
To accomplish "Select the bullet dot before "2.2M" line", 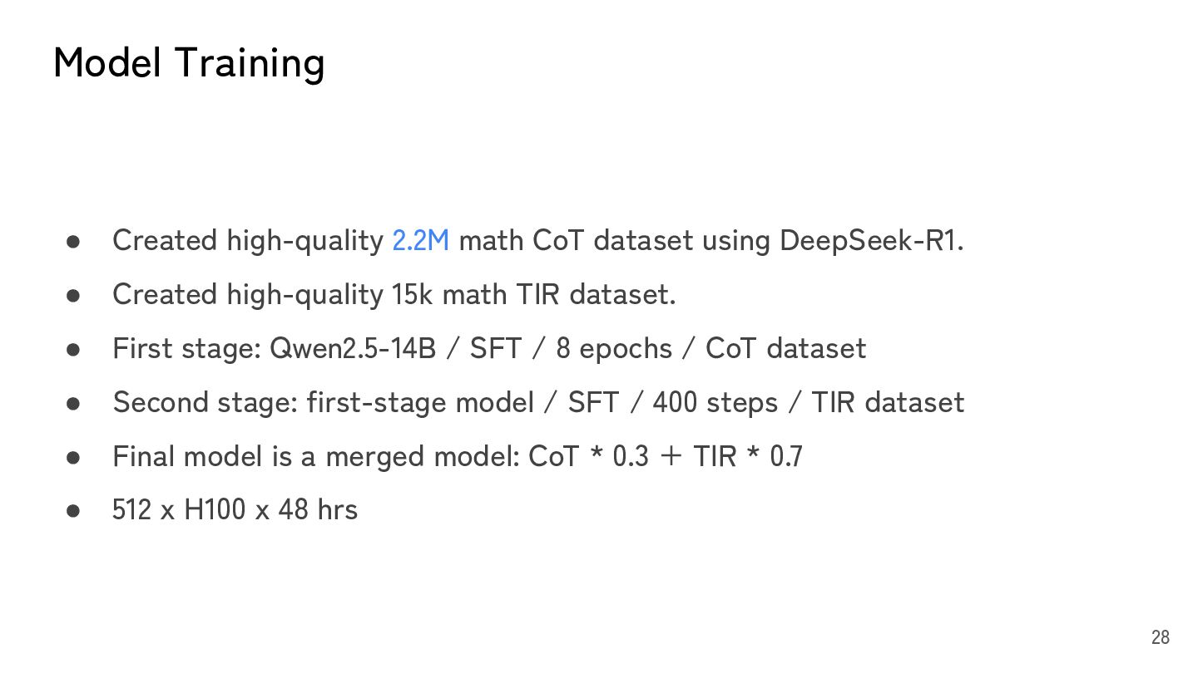I will click(73, 241).
